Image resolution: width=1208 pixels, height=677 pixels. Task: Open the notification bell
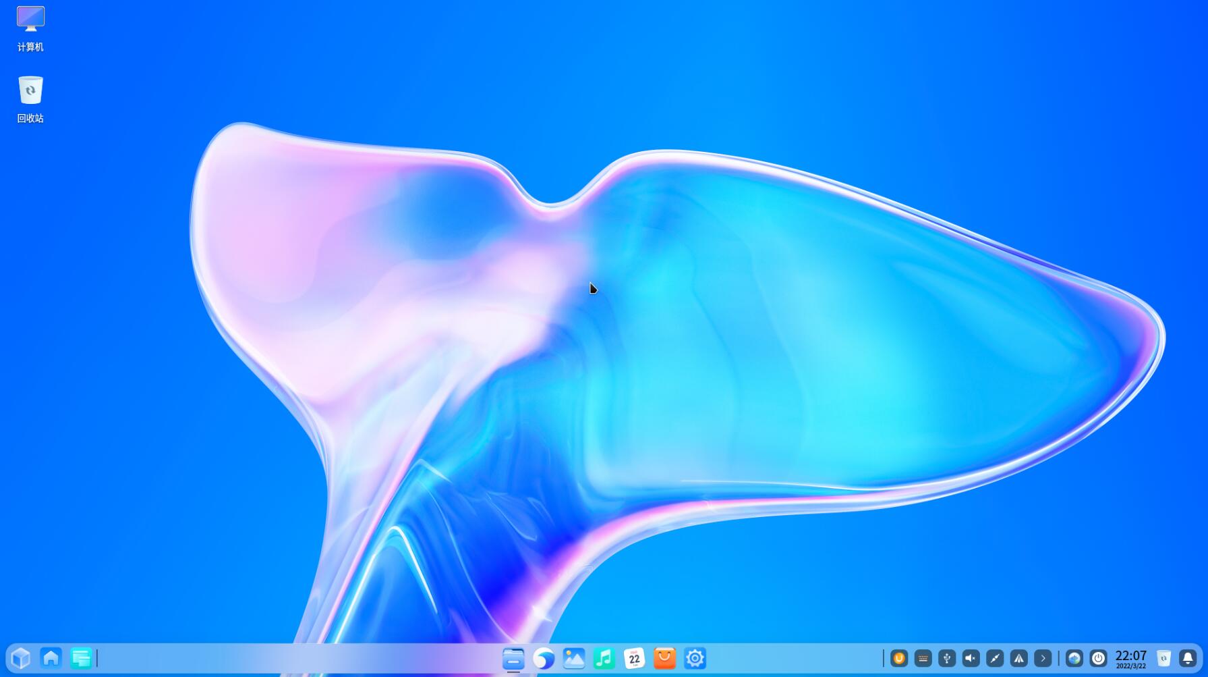[x=1188, y=658]
